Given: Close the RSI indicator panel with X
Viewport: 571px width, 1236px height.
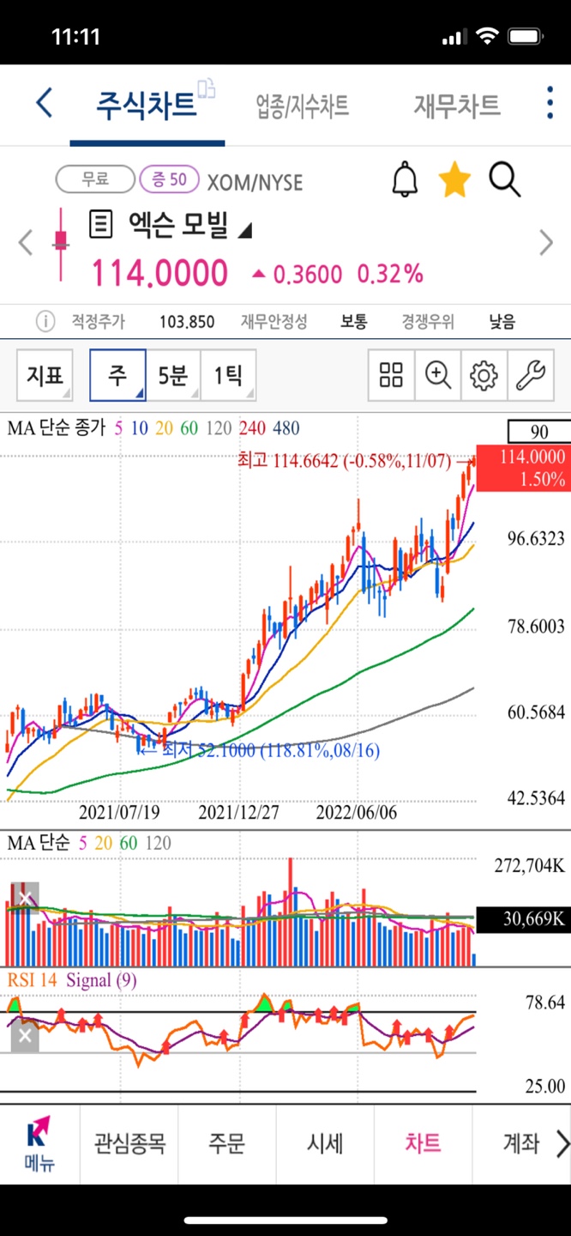Looking at the screenshot, I should pyautogui.click(x=25, y=1036).
